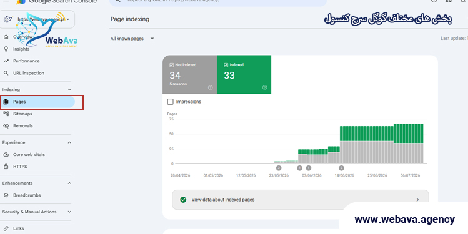Expand Security & Manual Actions section
Image resolution: width=468 pixels, height=234 pixels.
click(69, 212)
